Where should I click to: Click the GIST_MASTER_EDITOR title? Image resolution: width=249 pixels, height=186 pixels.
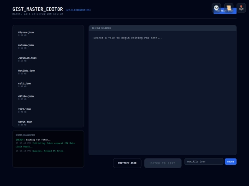click(38, 9)
